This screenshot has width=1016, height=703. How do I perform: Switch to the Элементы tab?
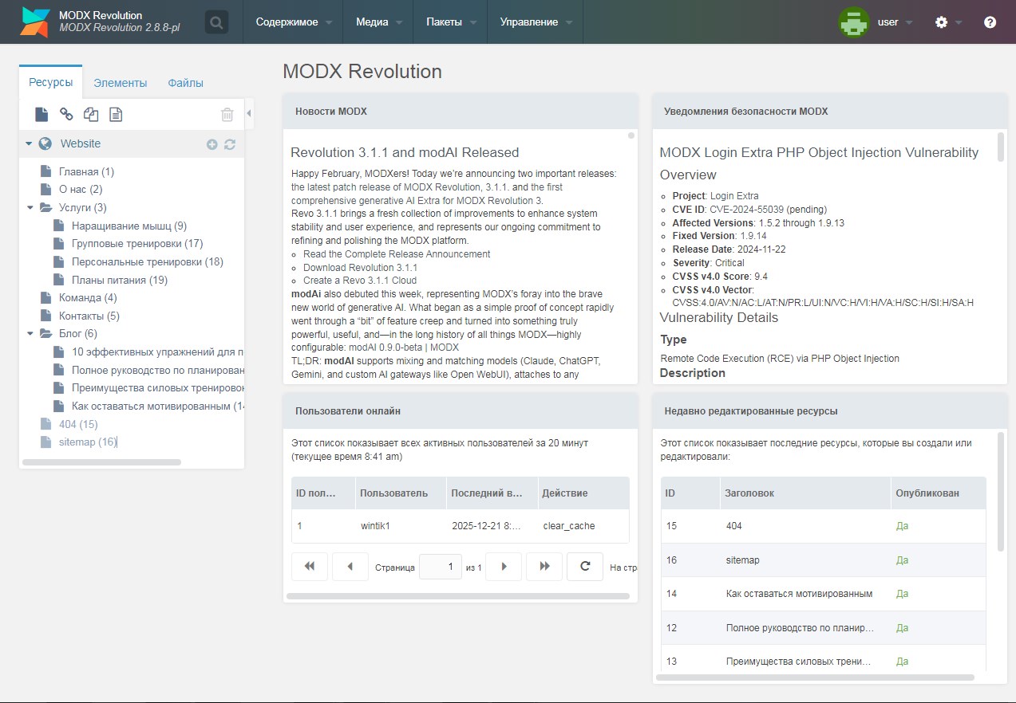point(120,83)
